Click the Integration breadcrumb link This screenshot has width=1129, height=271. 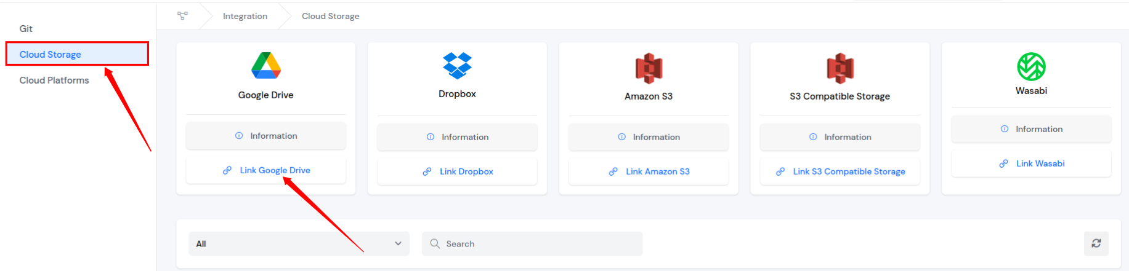click(x=245, y=16)
